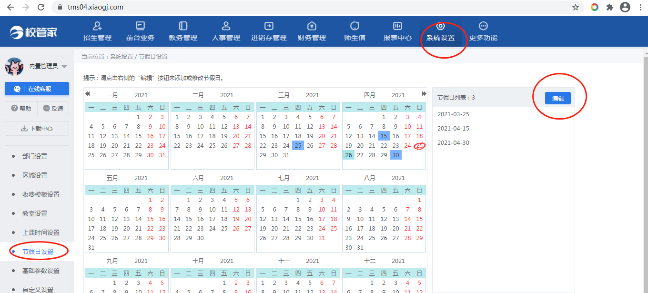Screen dimensions: 648x293
Task: Go to previous year arrow
Action: click(88, 94)
